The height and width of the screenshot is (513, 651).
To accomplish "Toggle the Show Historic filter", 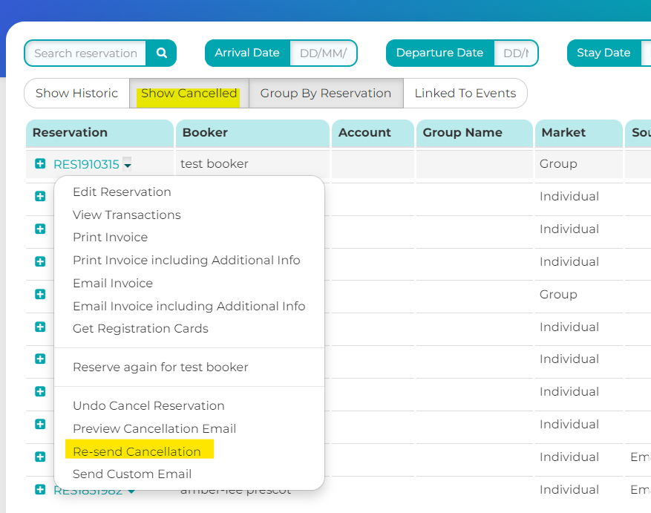I will coord(76,93).
